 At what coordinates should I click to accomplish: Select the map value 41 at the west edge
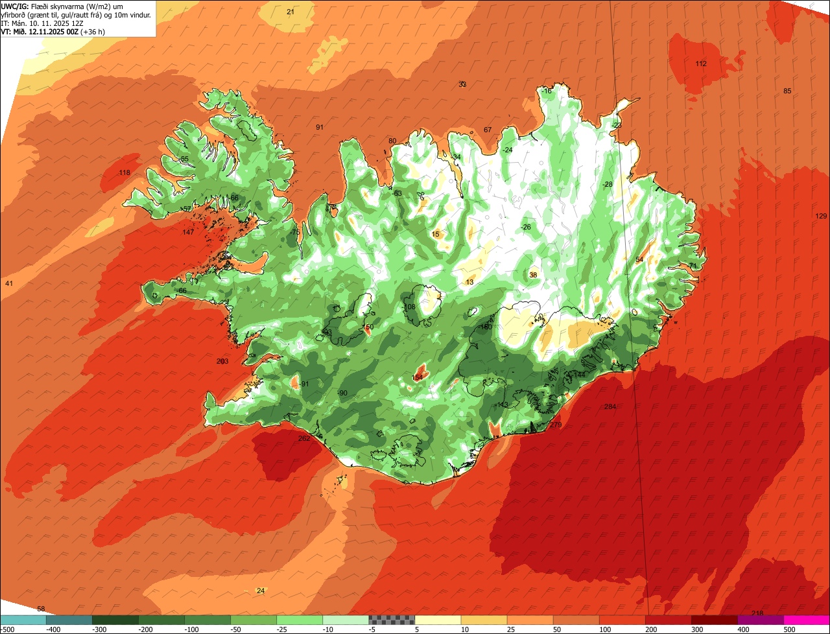click(8, 283)
